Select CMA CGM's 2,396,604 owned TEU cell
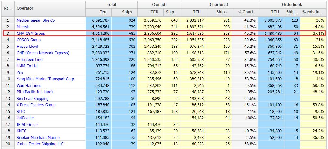 151,34
